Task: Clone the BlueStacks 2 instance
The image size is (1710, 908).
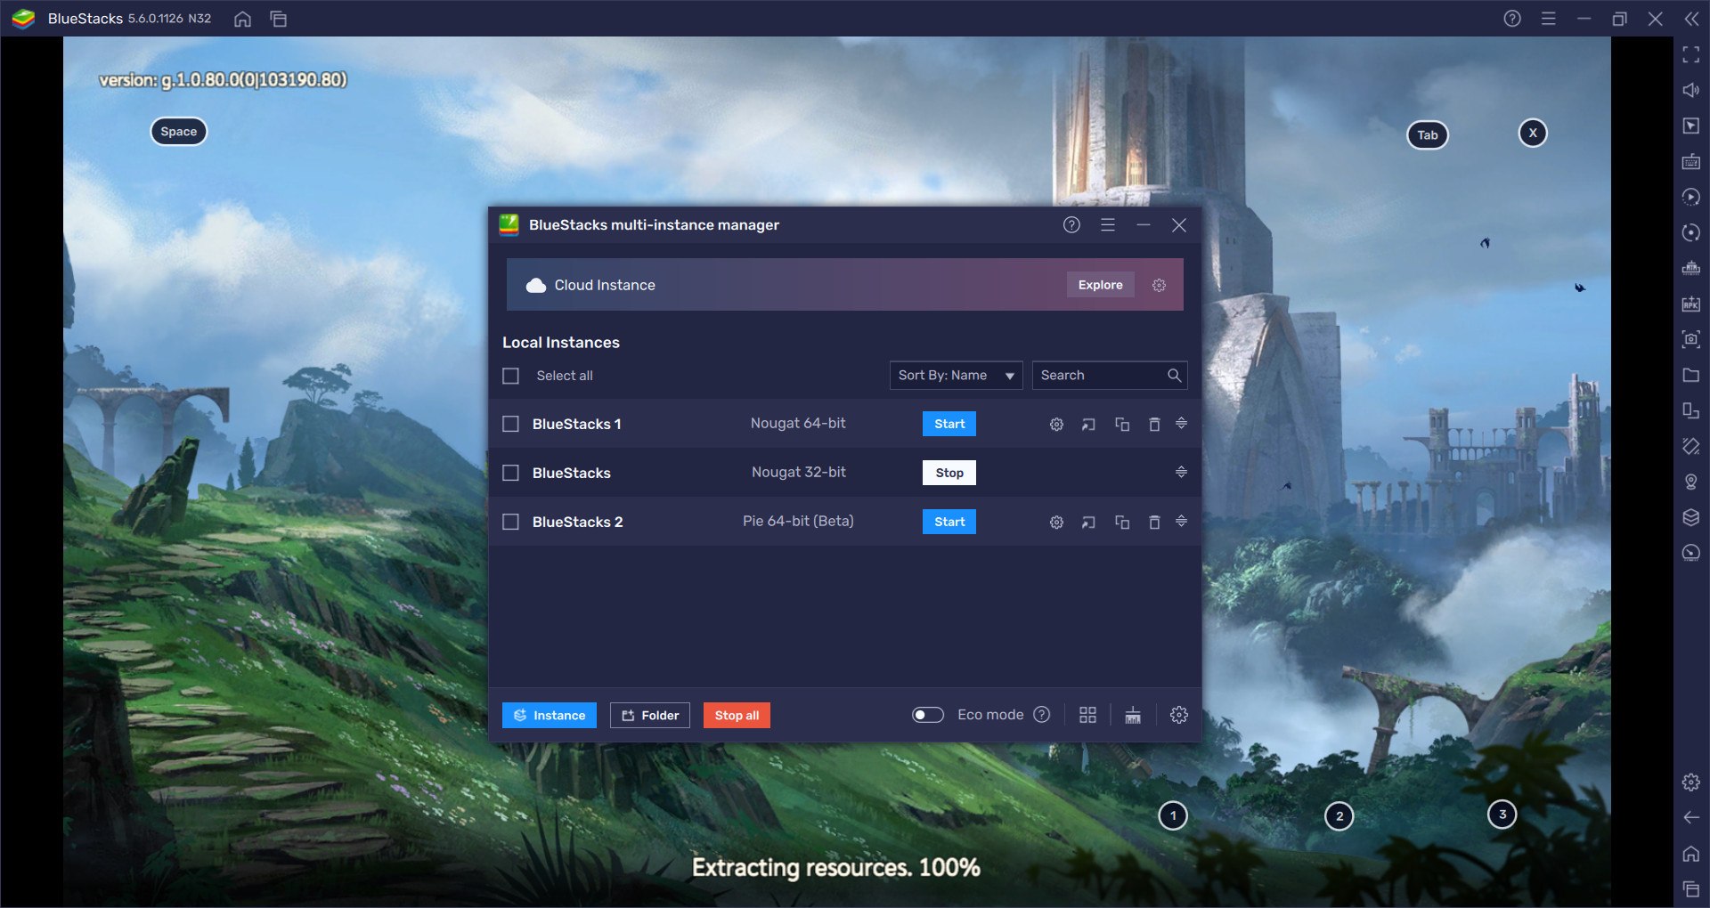Action: pos(1122,523)
